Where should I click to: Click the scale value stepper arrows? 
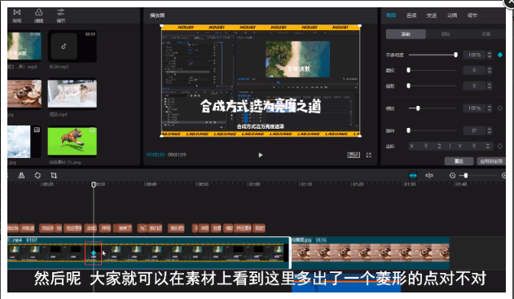tap(490, 108)
